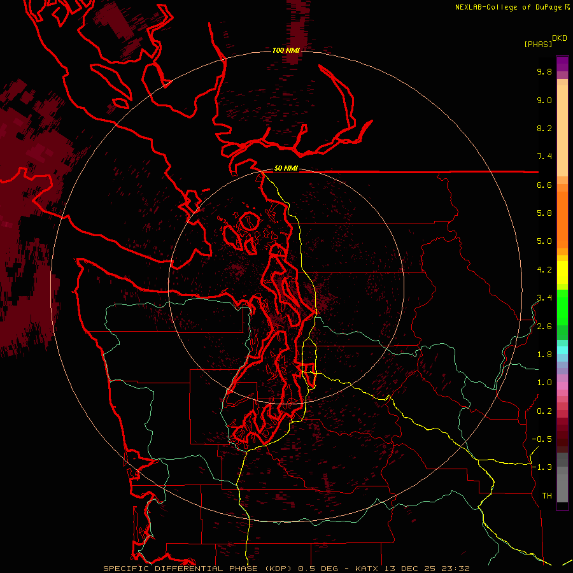
Task: Click the 7.4 scale value
Action: (544, 157)
